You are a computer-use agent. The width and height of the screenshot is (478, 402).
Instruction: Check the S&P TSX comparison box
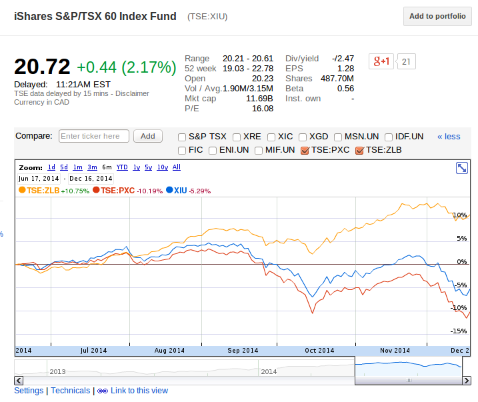click(x=182, y=137)
